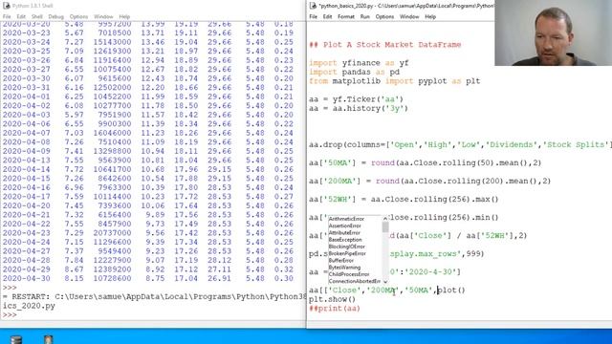Open Format menu in editor window
The width and height of the screenshot is (612, 344).
346,17
